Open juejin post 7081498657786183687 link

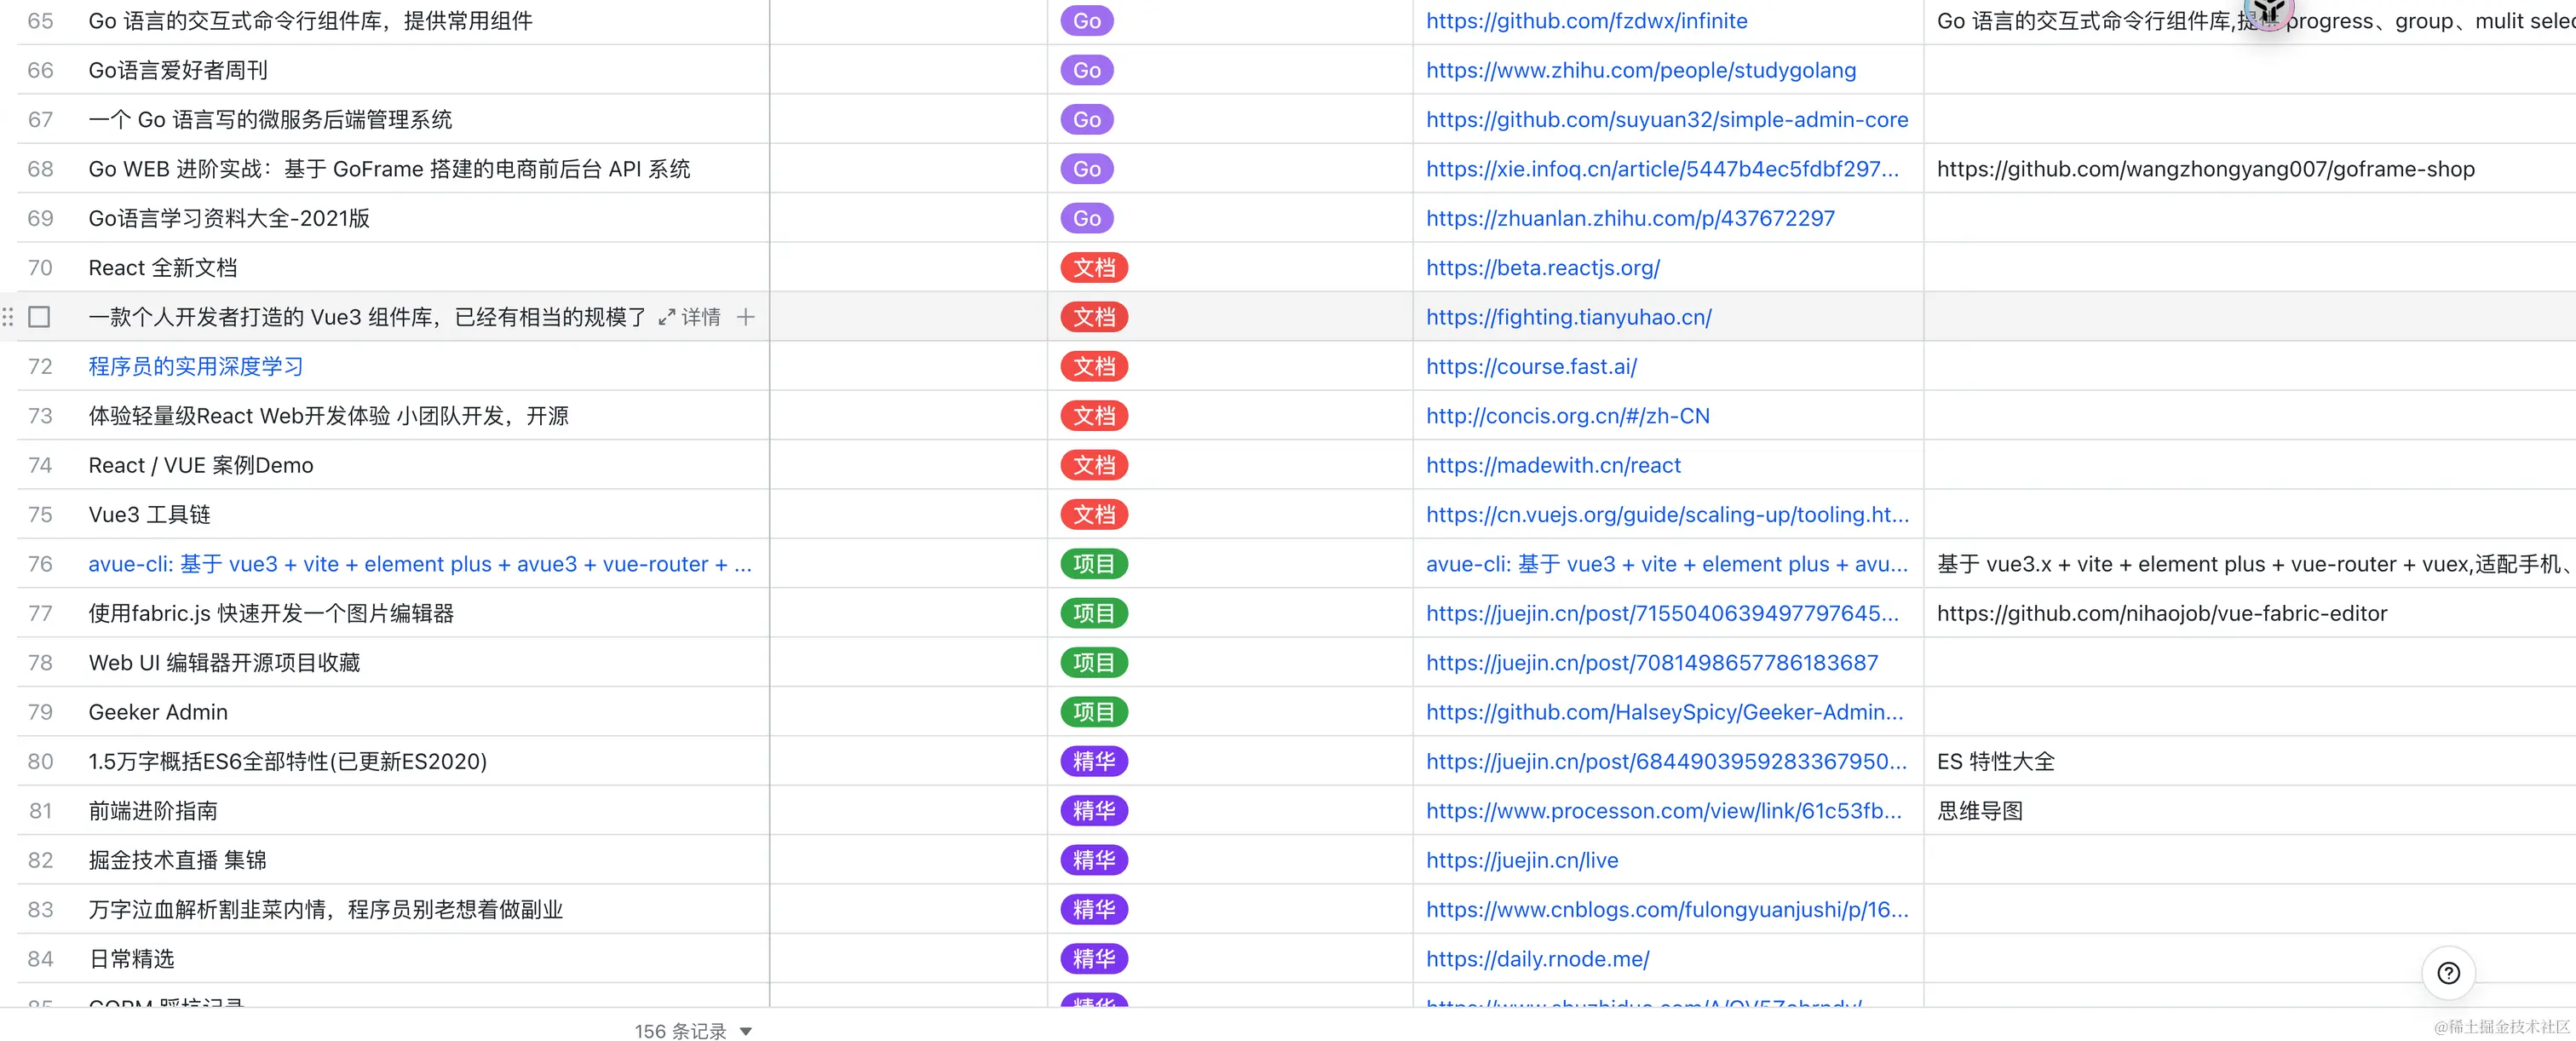(1652, 663)
